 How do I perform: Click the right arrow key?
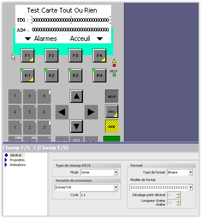[x=91, y=112]
